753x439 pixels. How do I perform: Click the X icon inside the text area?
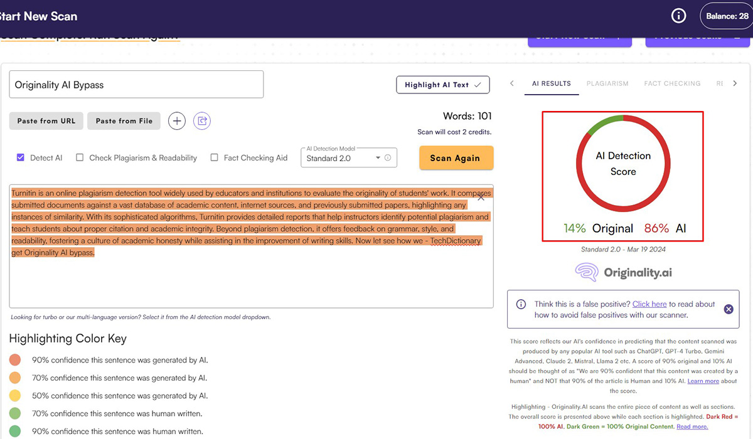[x=481, y=197]
